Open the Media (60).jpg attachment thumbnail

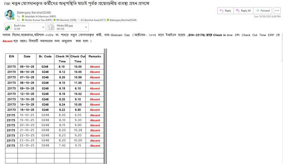(51, 27)
